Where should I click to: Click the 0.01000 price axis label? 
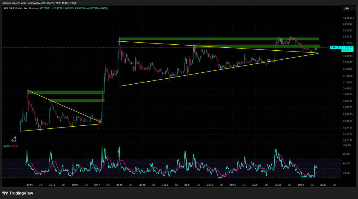(x=348, y=114)
